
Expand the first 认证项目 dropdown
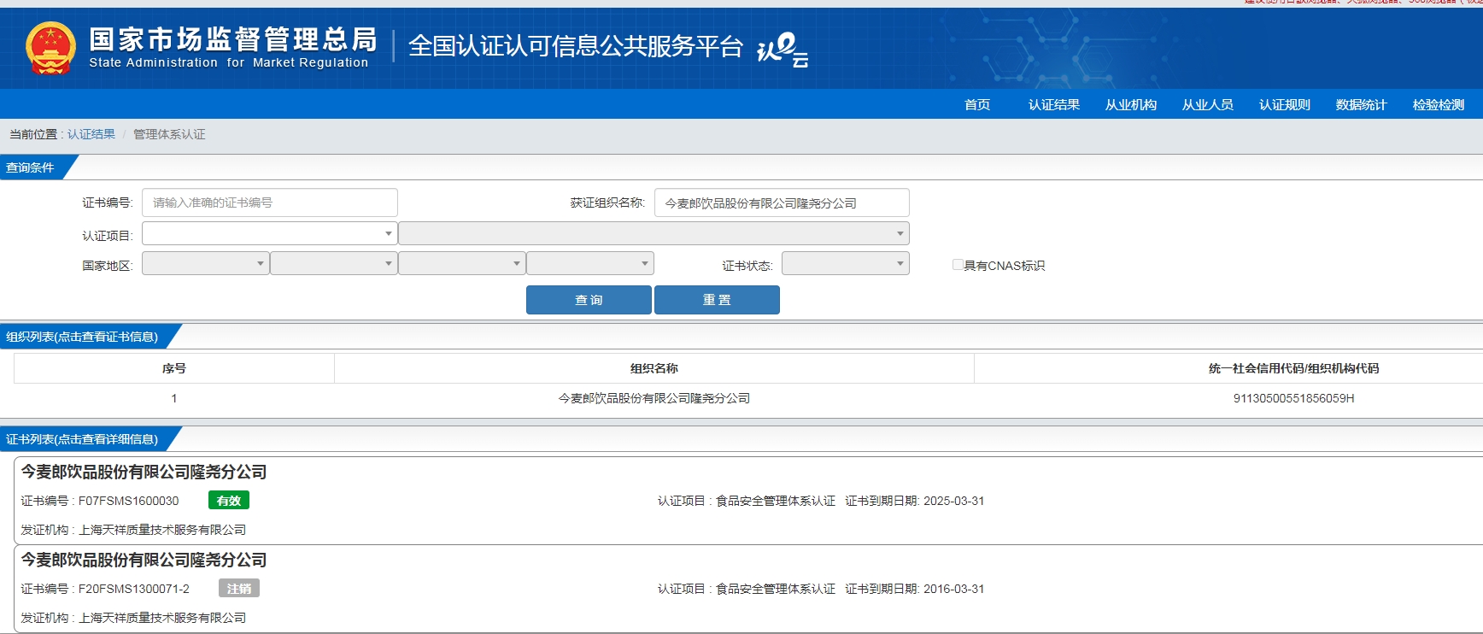tap(270, 233)
